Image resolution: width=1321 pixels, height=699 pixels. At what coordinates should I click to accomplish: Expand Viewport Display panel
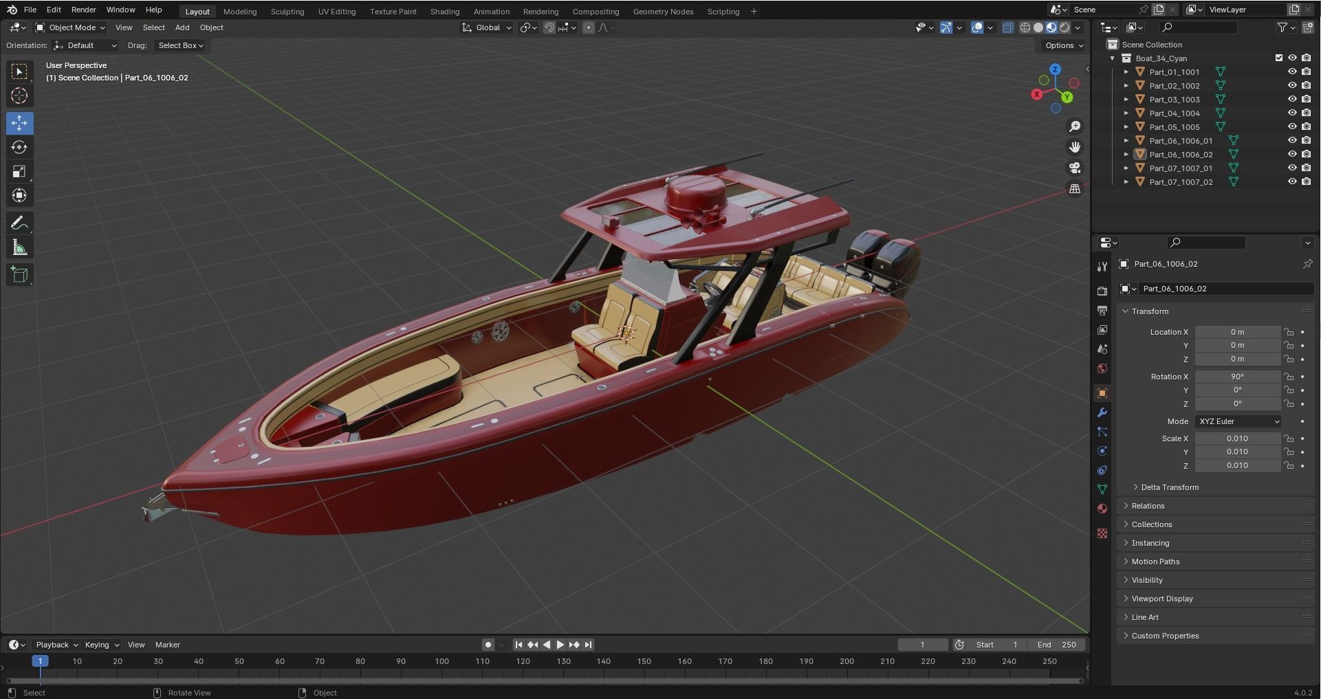[x=1162, y=599]
